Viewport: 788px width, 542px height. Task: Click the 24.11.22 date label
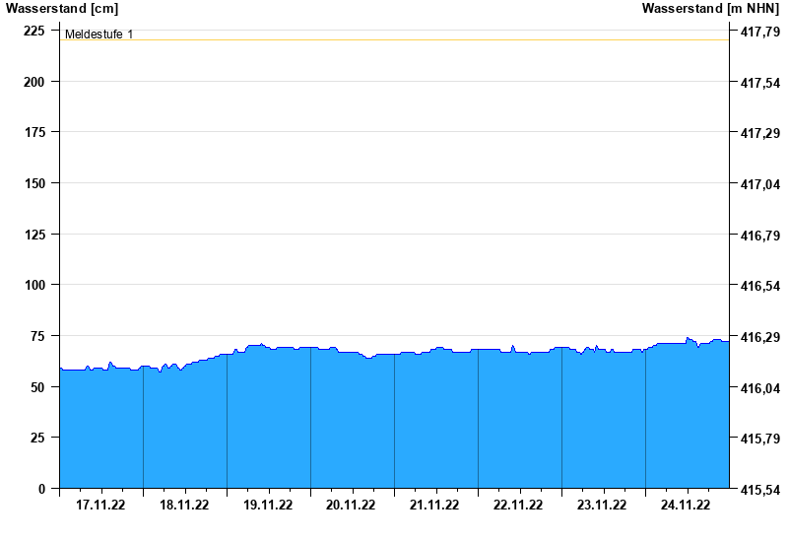click(x=686, y=506)
